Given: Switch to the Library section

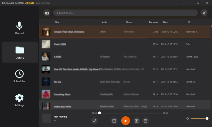Looking at the screenshot, I should 20,52.
